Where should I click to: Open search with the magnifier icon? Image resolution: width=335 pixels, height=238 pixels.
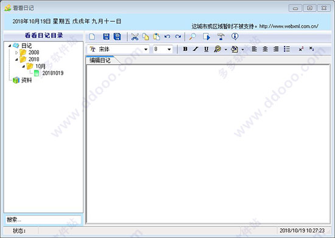coord(192,36)
